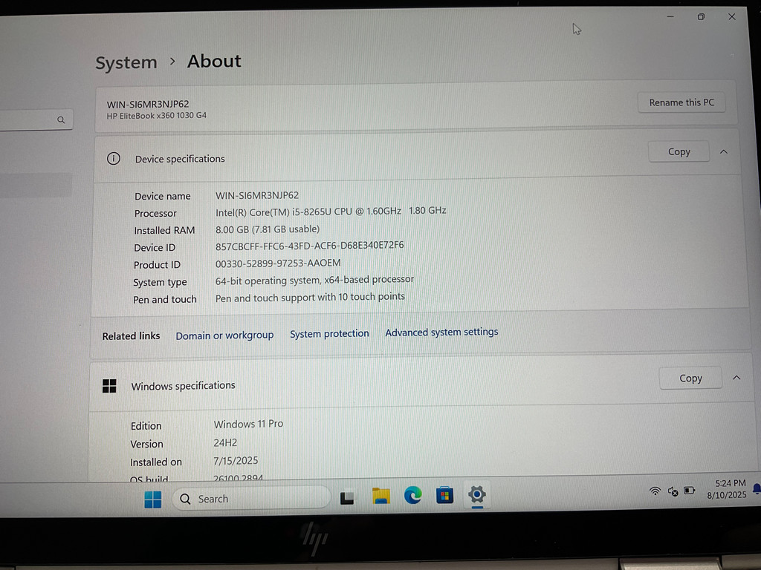Go back to System breadcrumb
The width and height of the screenshot is (761, 570).
pyautogui.click(x=126, y=62)
